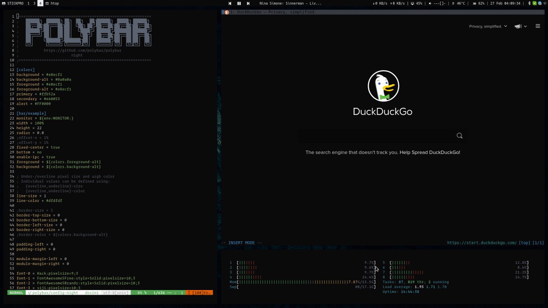This screenshot has width=548, height=308.
Task: Click the battery 62% indicator
Action: coord(479,3)
